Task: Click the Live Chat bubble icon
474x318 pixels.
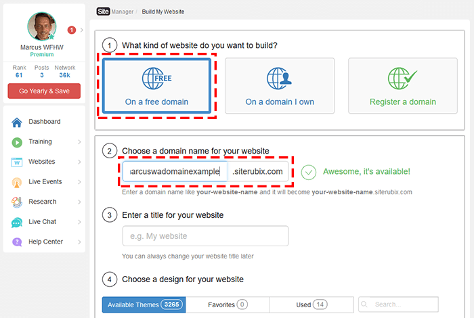Action: (x=16, y=222)
